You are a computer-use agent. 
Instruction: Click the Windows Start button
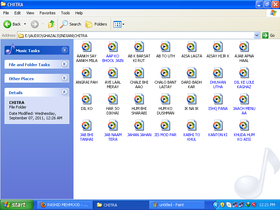[x=17, y=205]
